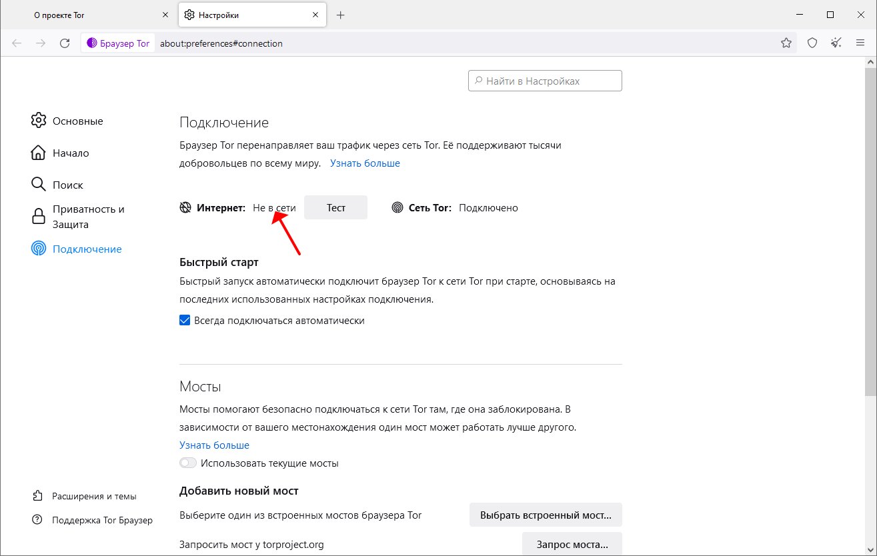Click the forward navigation arrow
The height and width of the screenshot is (556, 877).
[41, 43]
